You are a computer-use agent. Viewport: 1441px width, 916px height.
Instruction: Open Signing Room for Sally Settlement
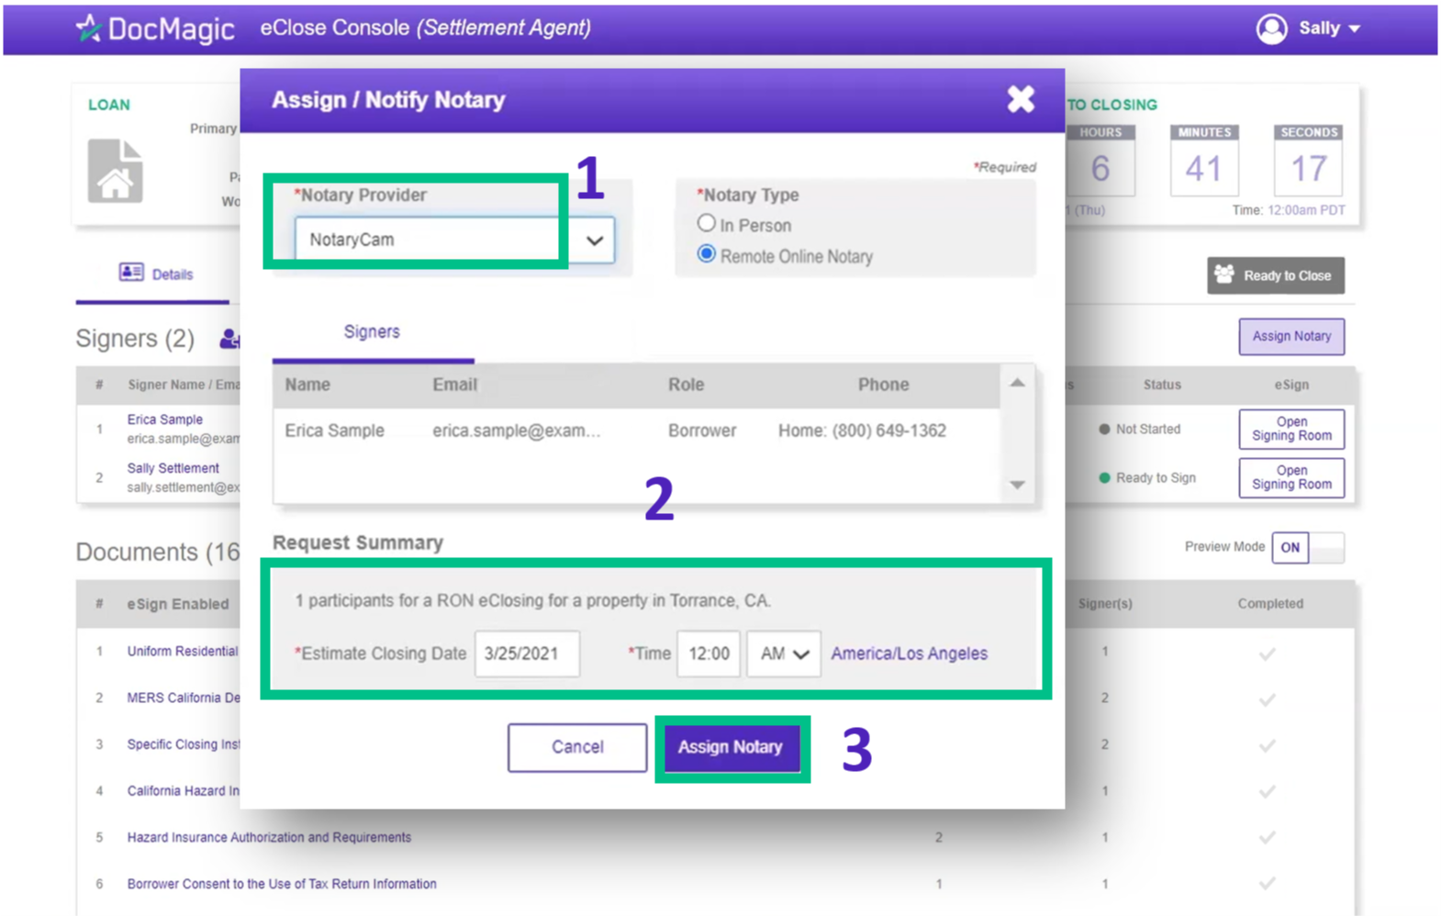click(1291, 477)
